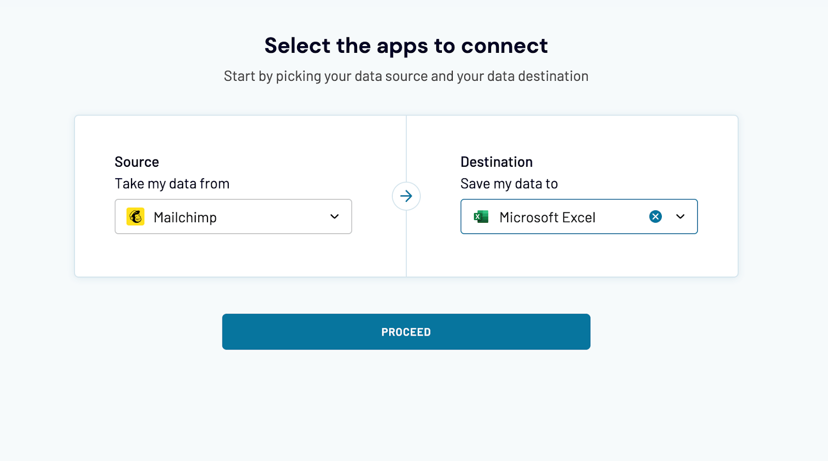Click the Destination section heading

coord(497,162)
